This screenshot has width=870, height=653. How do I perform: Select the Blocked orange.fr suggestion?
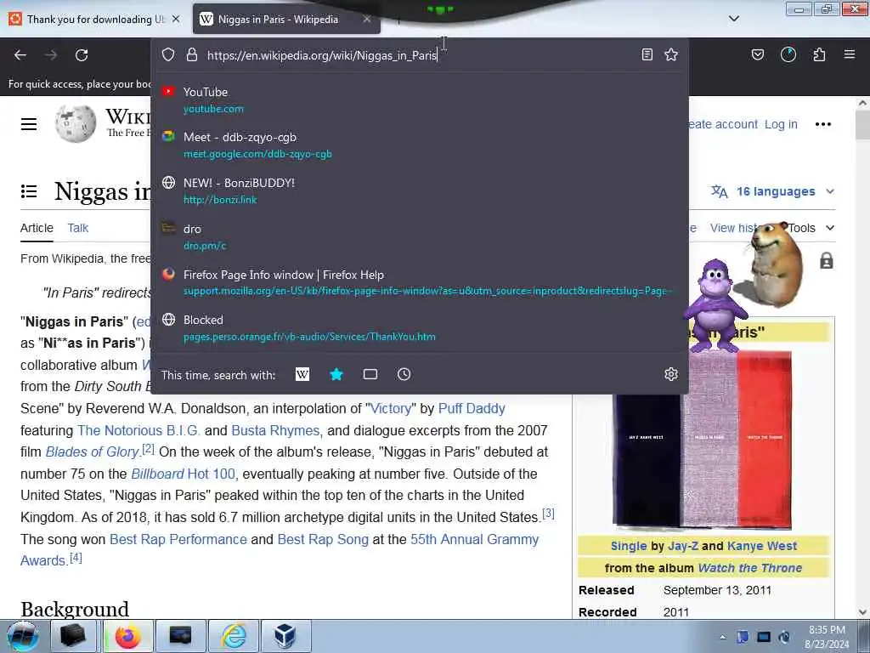pyautogui.click(x=420, y=328)
